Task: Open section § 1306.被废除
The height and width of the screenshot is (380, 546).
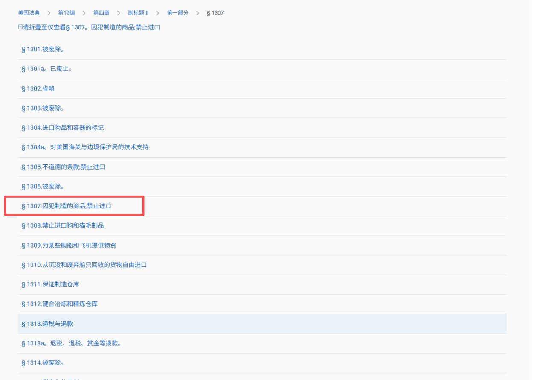Action: 43,187
